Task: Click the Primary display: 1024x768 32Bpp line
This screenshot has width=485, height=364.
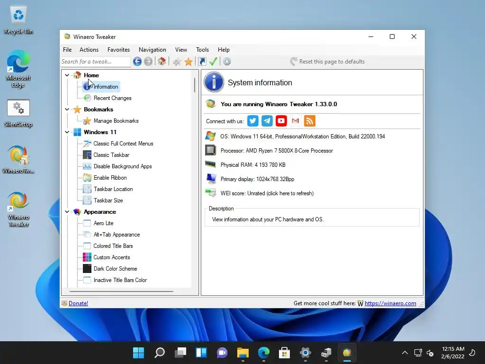Action: tap(257, 179)
